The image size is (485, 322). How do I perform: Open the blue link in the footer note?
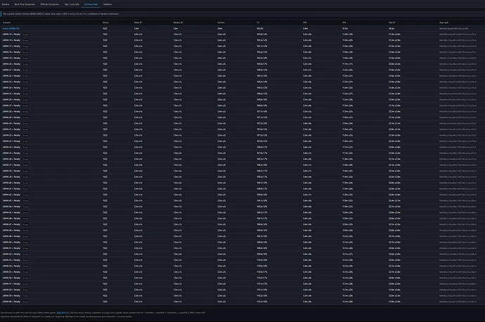(x=63, y=313)
